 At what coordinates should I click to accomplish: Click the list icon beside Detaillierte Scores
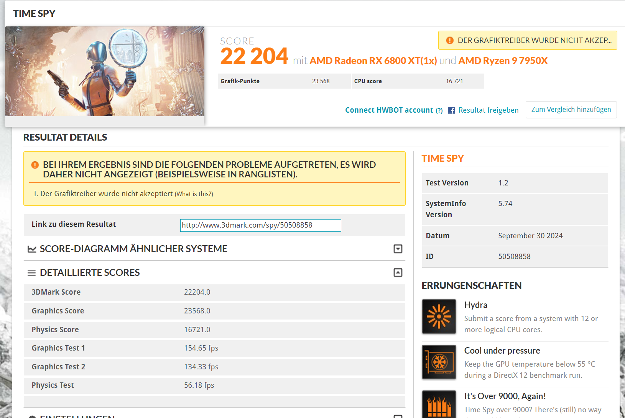click(x=32, y=273)
